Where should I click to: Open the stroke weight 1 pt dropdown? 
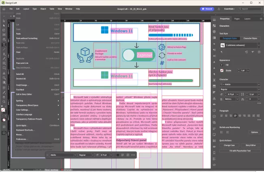coord(248,70)
